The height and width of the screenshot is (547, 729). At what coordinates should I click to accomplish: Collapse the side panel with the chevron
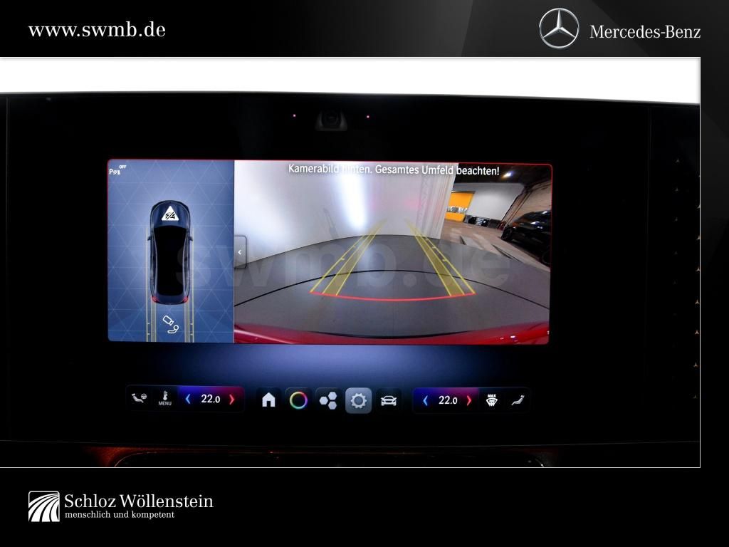point(240,252)
